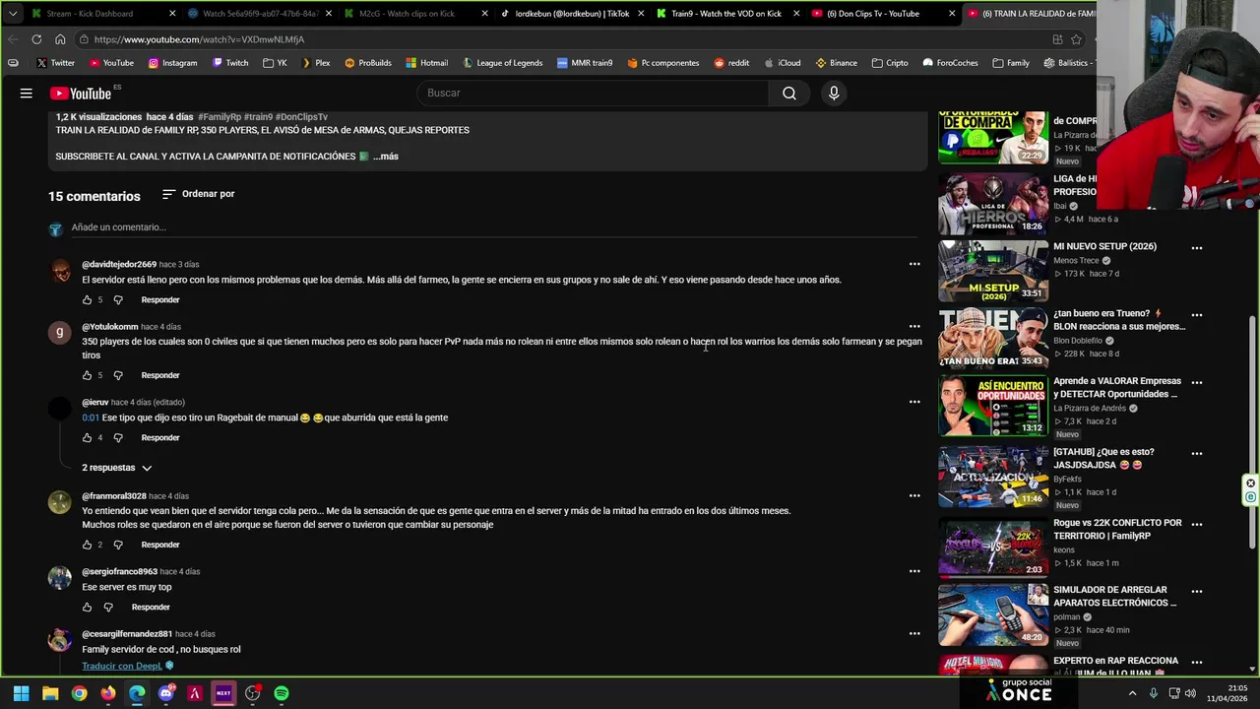
Task: Show hidden system tray icons
Action: tap(1132, 693)
